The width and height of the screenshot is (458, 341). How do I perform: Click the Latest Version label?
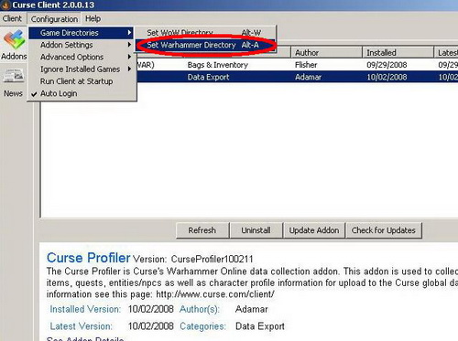(82, 326)
